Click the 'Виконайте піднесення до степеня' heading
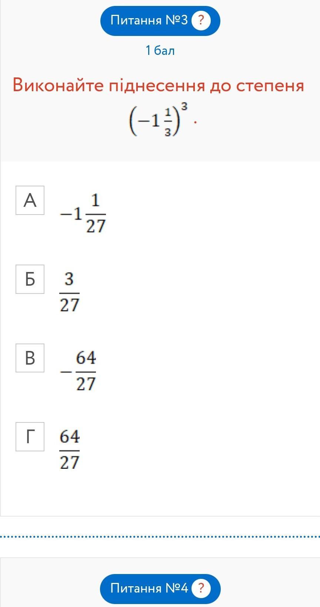The width and height of the screenshot is (320, 607). [x=159, y=86]
